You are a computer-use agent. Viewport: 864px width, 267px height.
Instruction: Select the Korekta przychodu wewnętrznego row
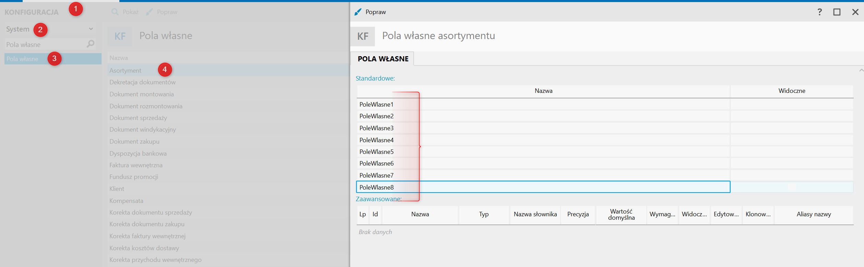pos(228,260)
